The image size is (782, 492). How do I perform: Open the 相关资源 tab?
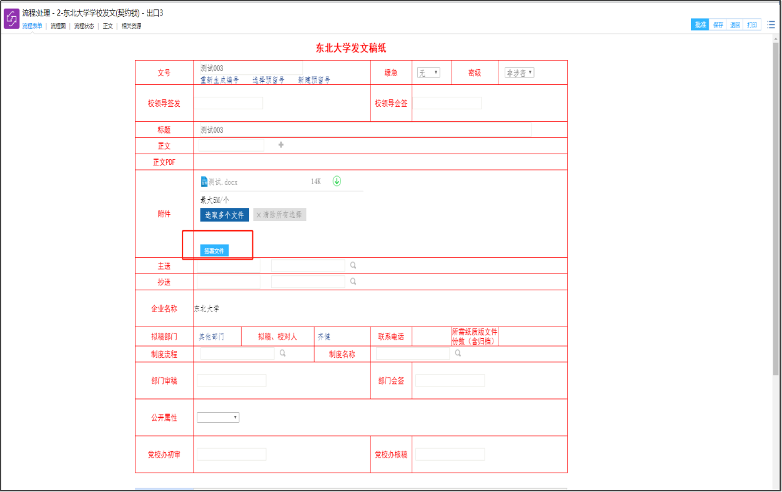tap(131, 26)
